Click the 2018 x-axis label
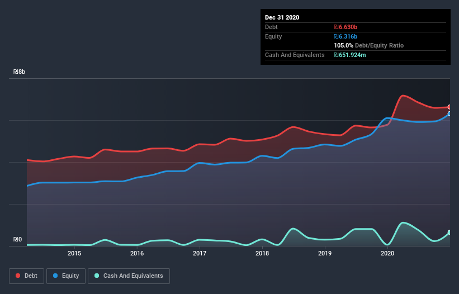 point(262,253)
